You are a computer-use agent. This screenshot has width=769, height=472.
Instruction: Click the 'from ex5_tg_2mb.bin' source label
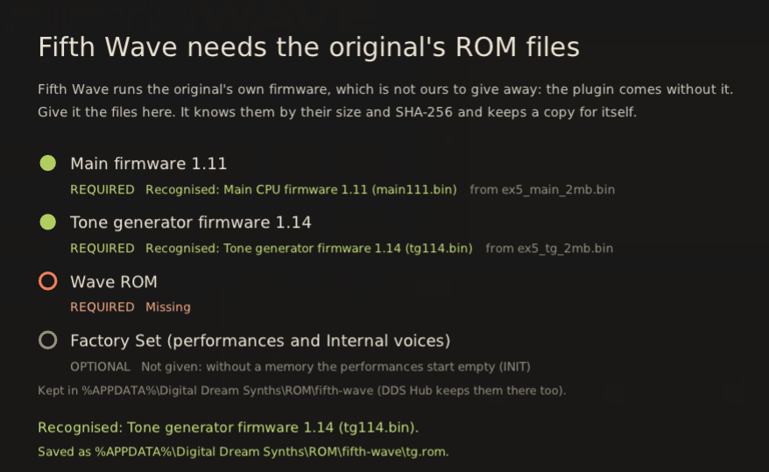pyautogui.click(x=549, y=248)
